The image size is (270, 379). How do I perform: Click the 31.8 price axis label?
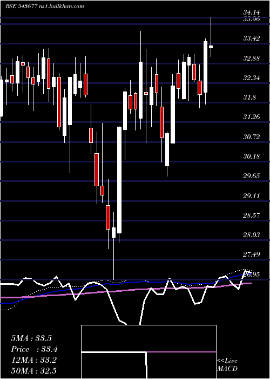click(x=249, y=97)
